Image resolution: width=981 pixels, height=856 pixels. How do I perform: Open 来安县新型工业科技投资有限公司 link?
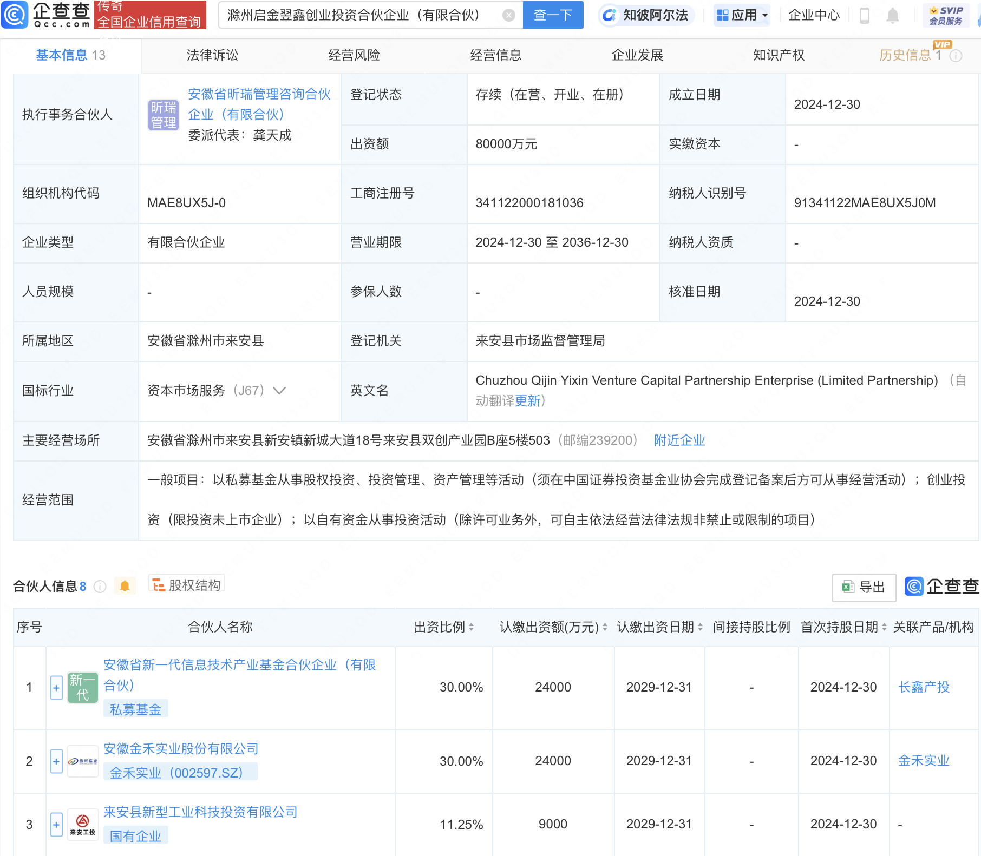tap(200, 812)
